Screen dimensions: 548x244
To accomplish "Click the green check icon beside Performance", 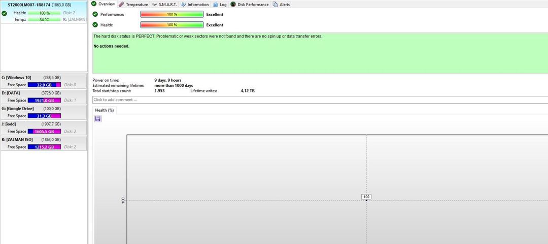I will point(95,14).
